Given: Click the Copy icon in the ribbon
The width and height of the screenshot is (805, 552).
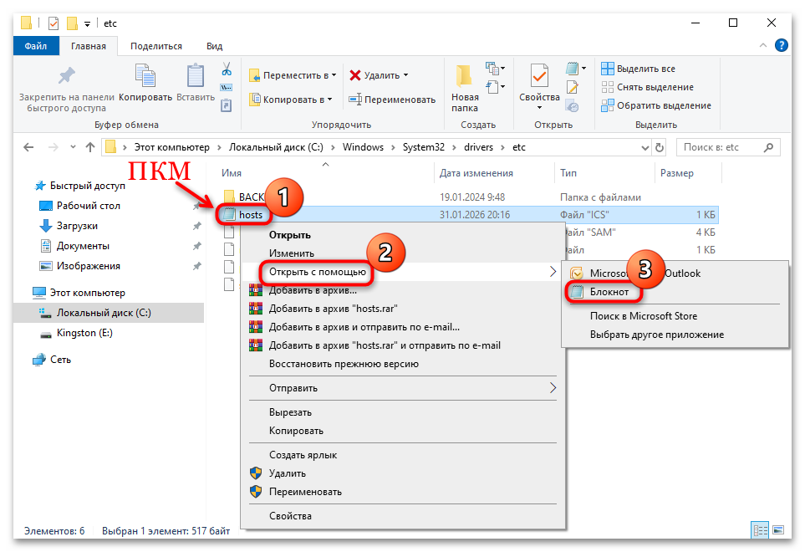Looking at the screenshot, I should tap(145, 75).
